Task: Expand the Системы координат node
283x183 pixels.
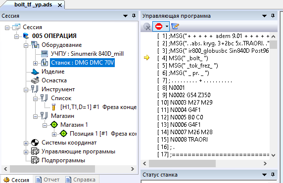Action: pos(26,143)
